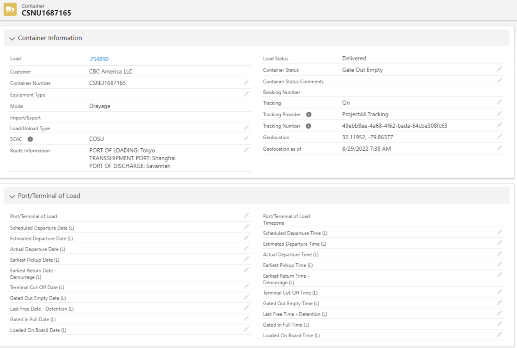Viewport: 517px width, 348px height.
Task: Collapse the Container Information section
Action: point(12,38)
